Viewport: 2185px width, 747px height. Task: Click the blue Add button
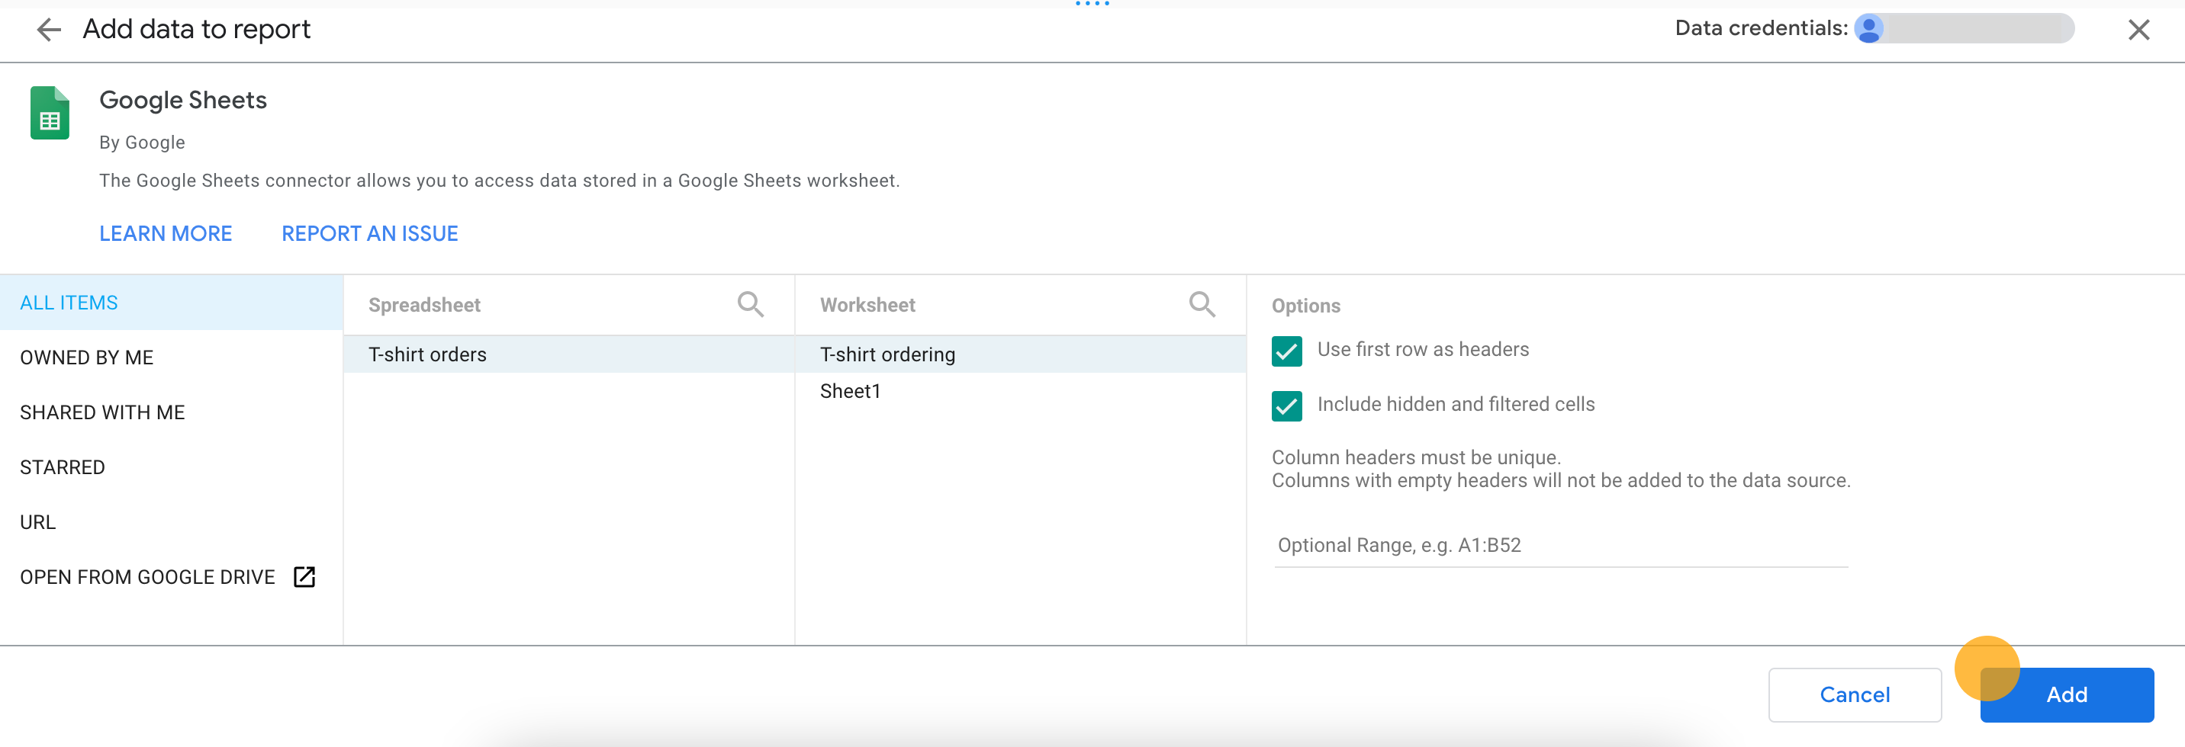tap(2066, 694)
